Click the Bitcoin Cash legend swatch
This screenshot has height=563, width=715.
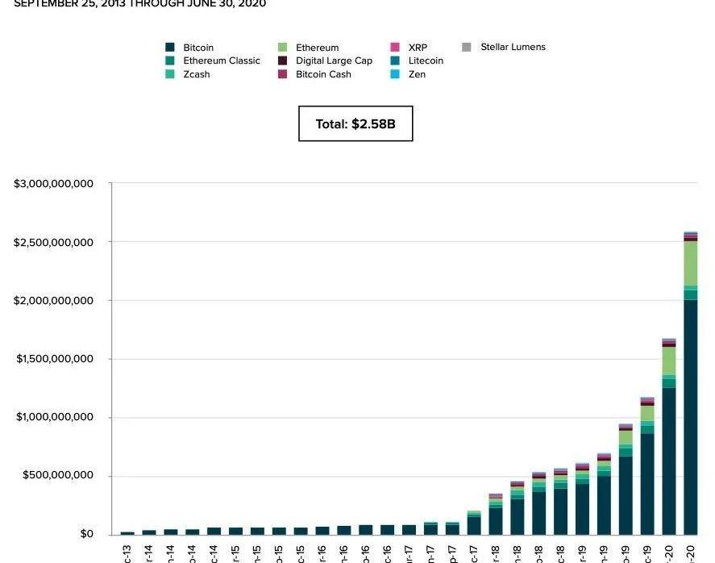point(282,74)
